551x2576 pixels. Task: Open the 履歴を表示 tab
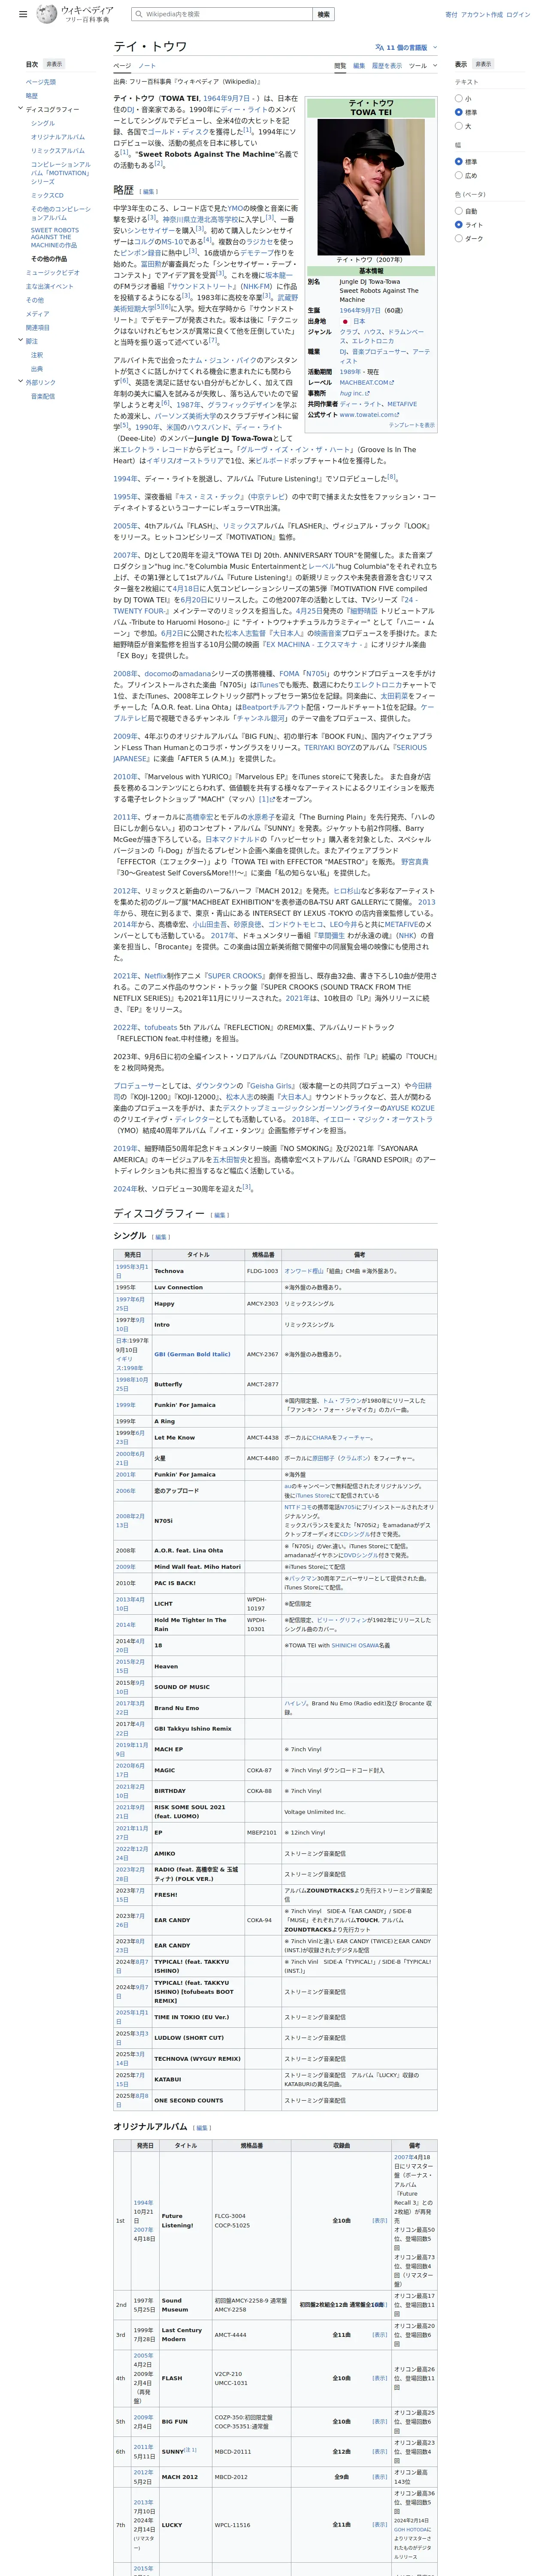click(387, 66)
